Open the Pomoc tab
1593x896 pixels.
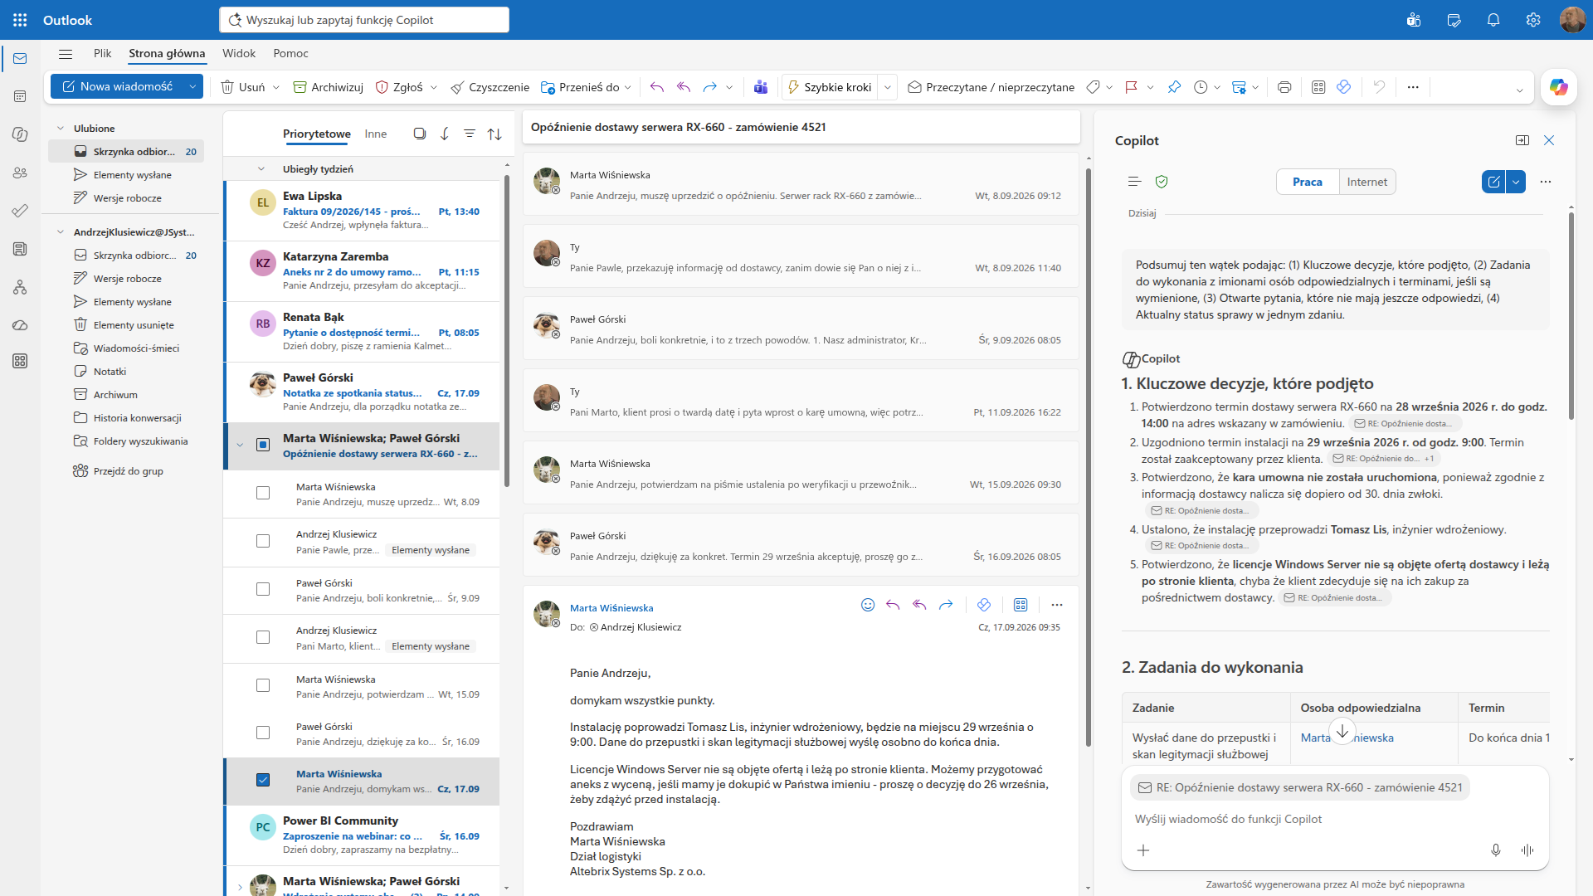[x=290, y=53]
